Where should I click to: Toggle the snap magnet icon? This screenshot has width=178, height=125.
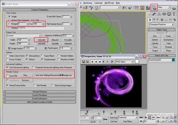pyautogui.click(x=86, y=8)
